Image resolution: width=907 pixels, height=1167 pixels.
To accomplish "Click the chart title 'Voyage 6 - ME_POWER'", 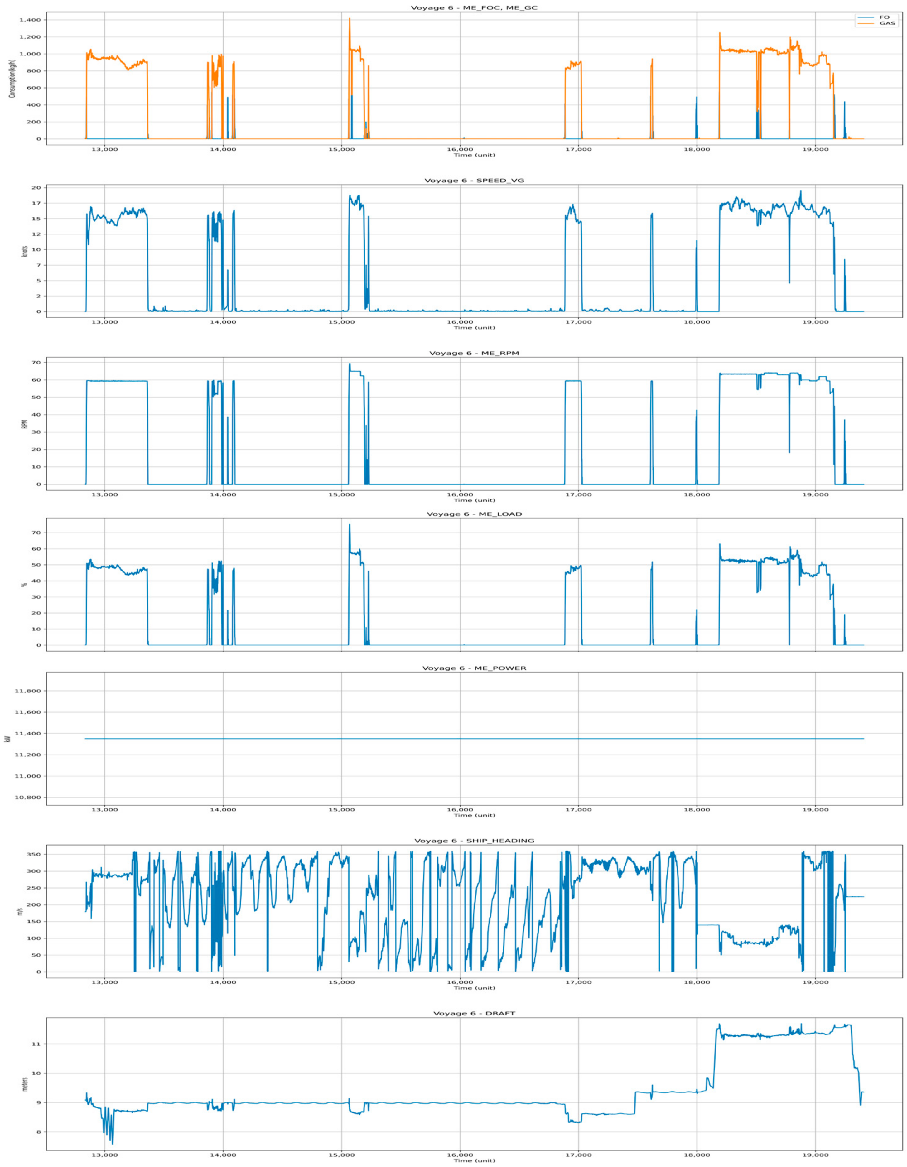I will [x=474, y=668].
